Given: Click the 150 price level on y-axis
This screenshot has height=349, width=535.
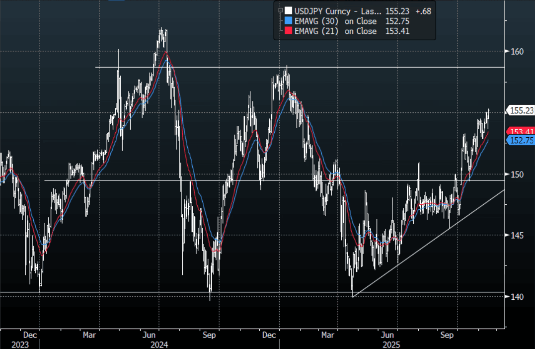Looking at the screenshot, I should point(517,174).
